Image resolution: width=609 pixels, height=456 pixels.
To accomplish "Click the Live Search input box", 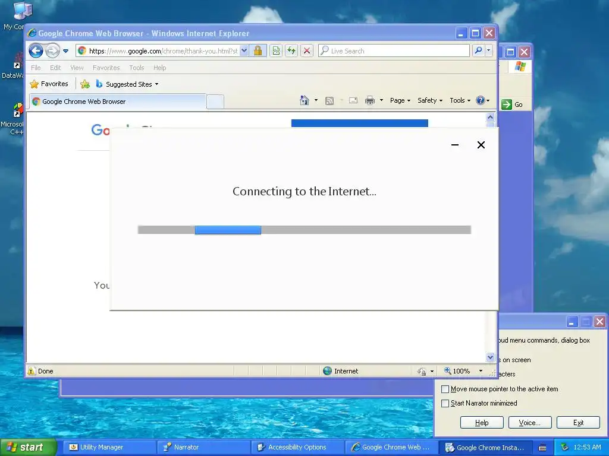I will click(x=394, y=51).
